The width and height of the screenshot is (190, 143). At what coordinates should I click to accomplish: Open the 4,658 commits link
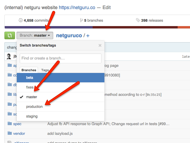pos(34,21)
